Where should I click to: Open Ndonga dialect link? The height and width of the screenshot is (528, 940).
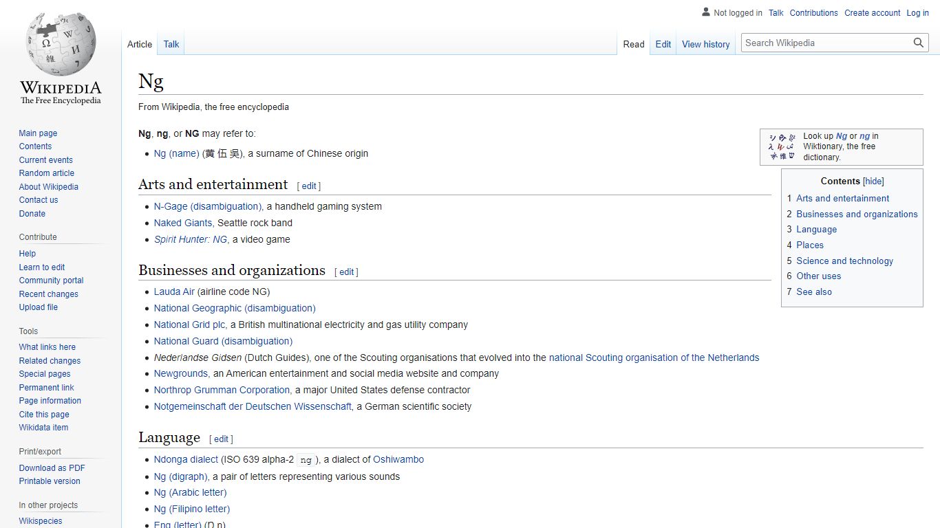(186, 460)
